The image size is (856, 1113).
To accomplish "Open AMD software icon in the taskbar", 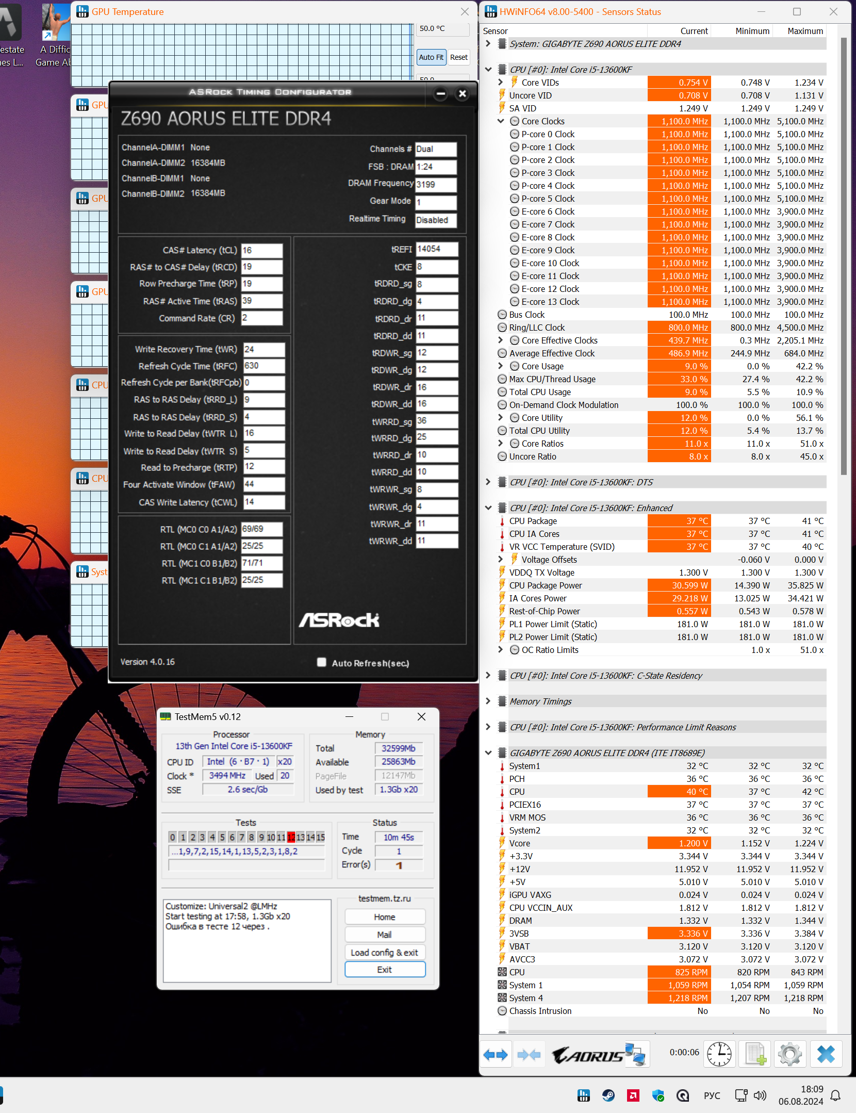I will [x=633, y=1095].
